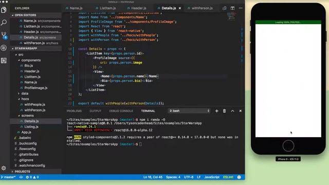Click the simulator loading progress bar
Screen dimensions: 329x185
point(288,22)
